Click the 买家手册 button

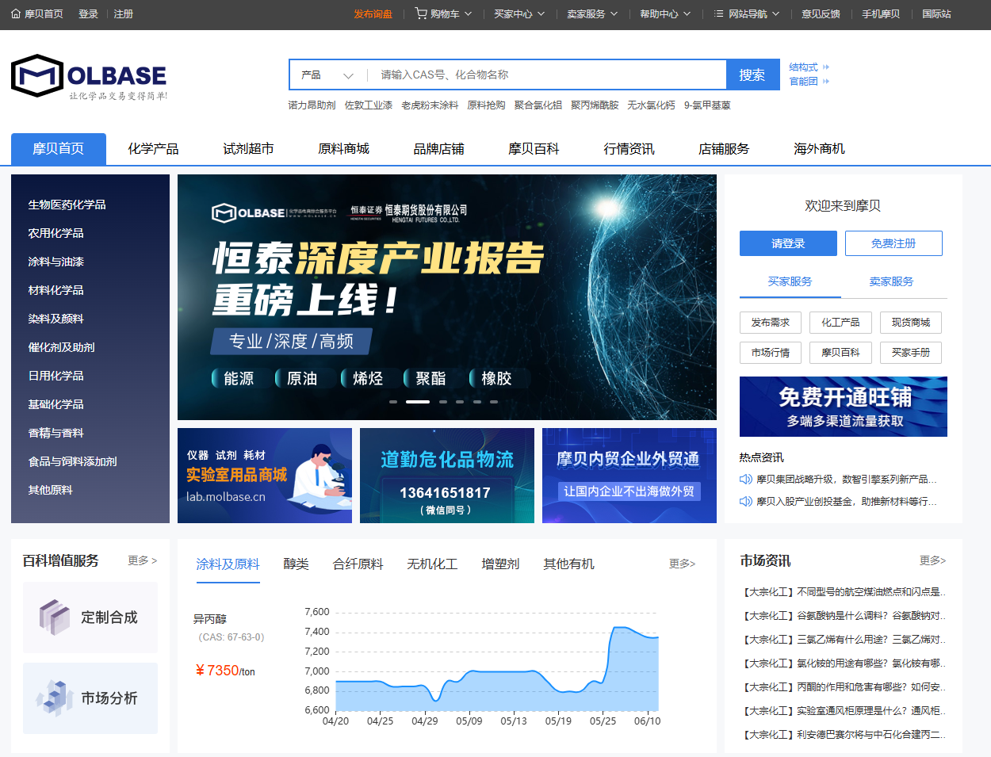click(x=911, y=353)
